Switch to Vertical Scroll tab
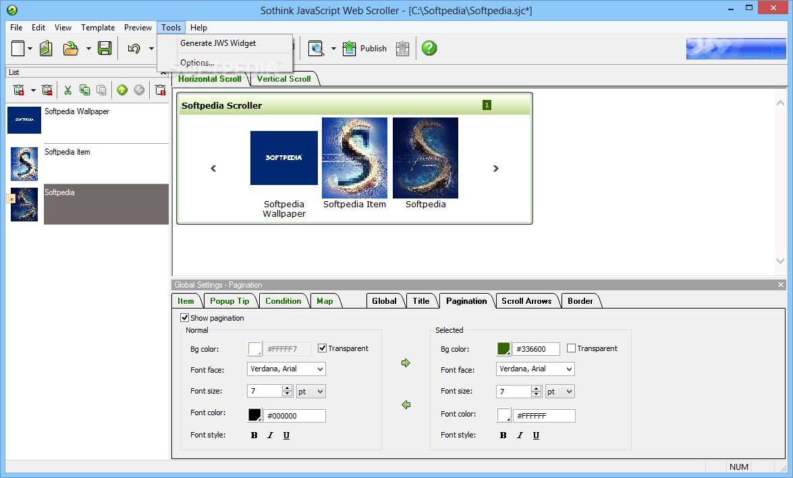The image size is (793, 478). point(283,79)
